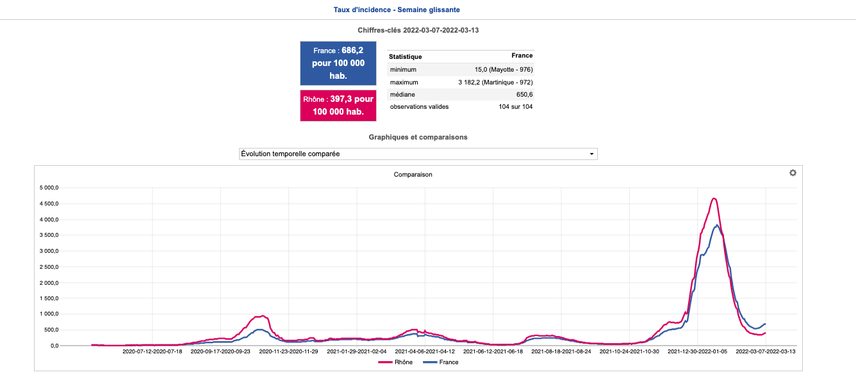This screenshot has width=856, height=386.
Task: Click the "Statistique" column header
Action: pyautogui.click(x=406, y=56)
